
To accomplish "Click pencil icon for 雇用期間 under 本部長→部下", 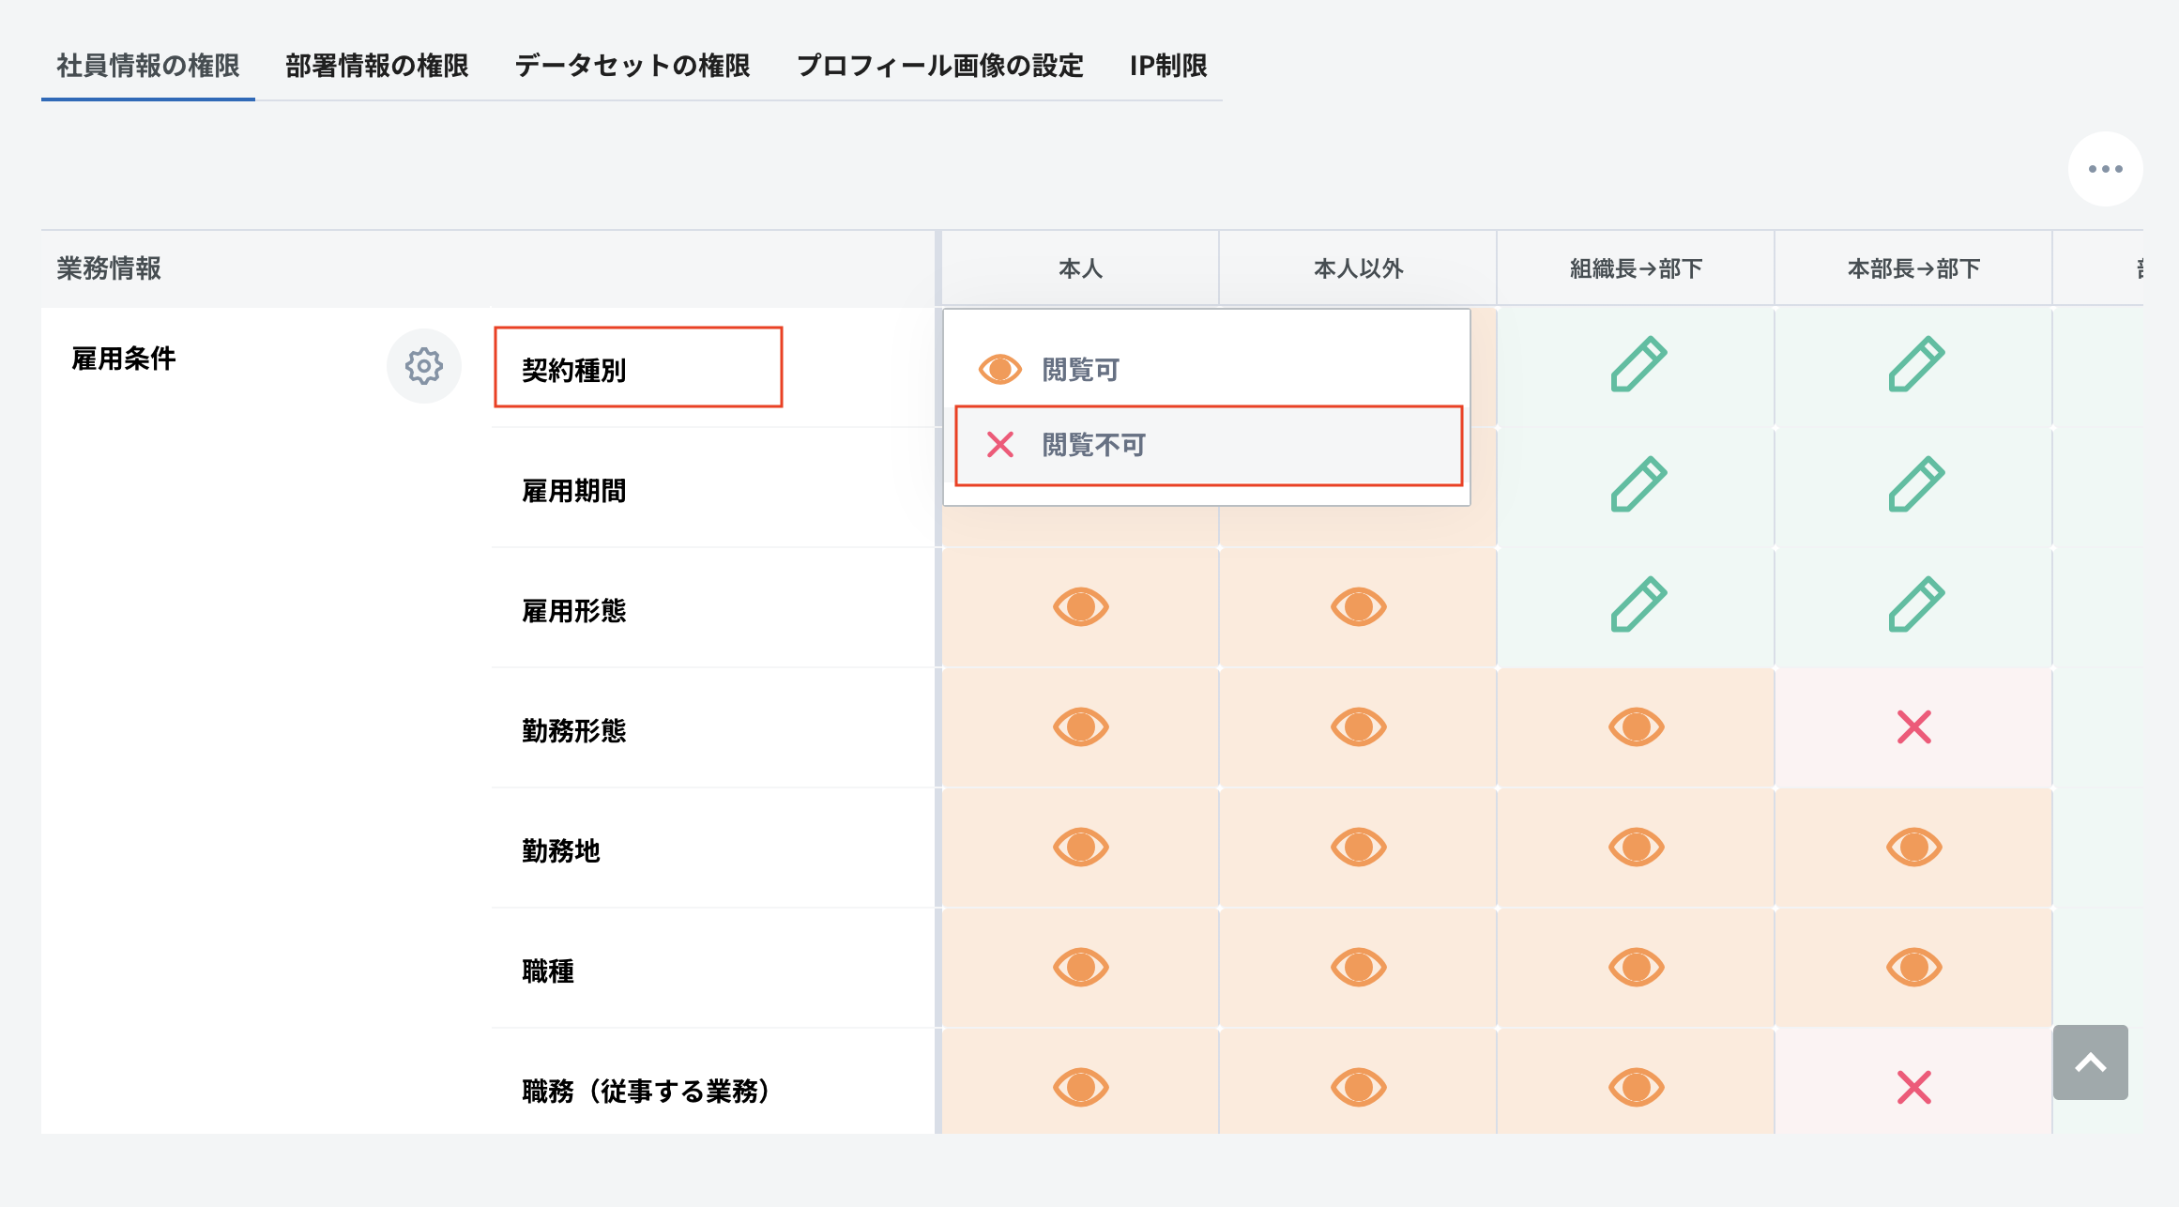I will click(x=1914, y=484).
